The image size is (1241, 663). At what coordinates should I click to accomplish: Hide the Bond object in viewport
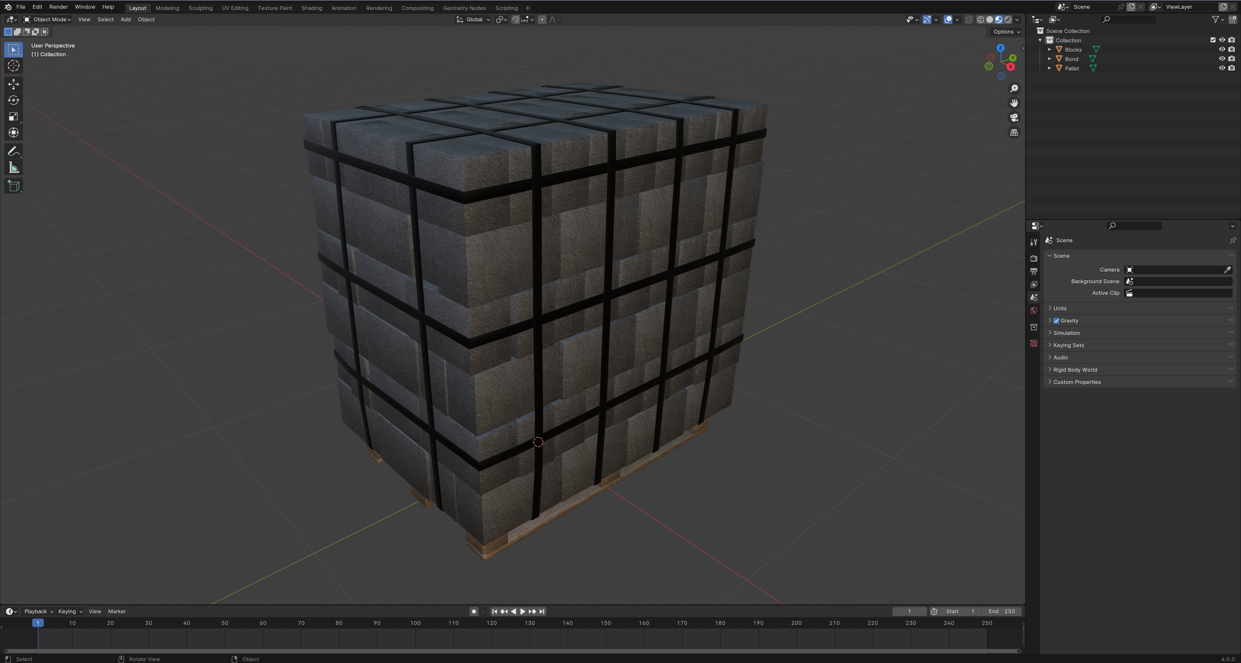[1222, 59]
